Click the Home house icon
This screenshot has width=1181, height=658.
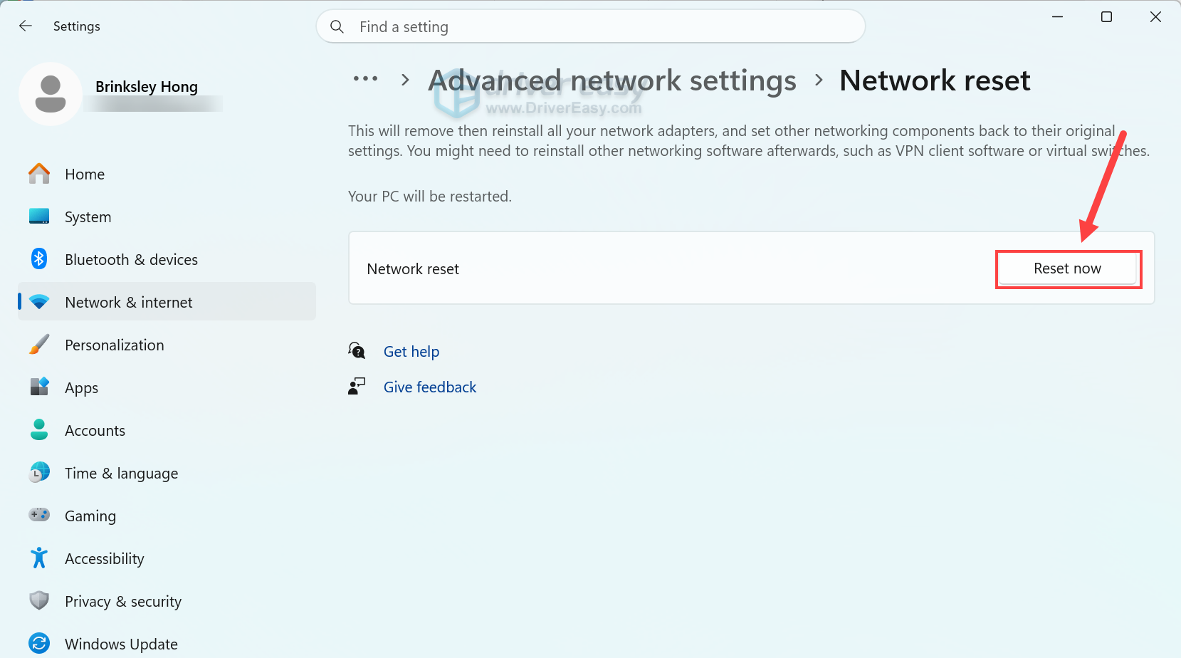(39, 174)
